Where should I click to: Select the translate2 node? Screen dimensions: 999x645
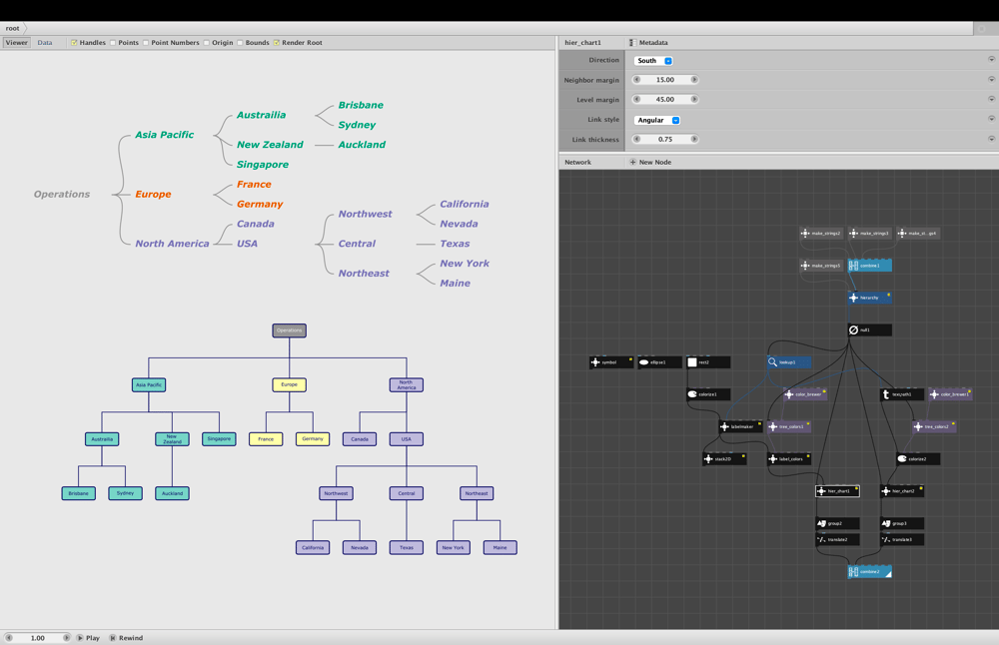click(x=837, y=539)
